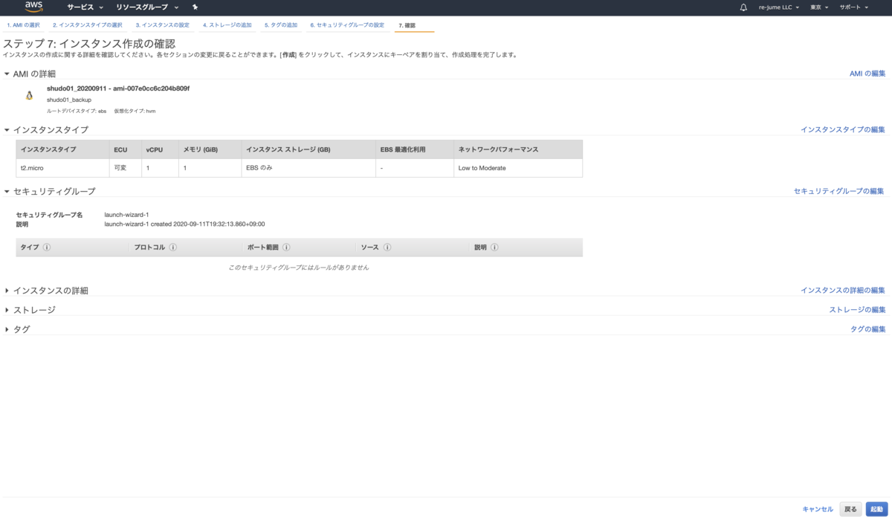Click the インスタンスタイプの編集 link
Screen dimensions: 892x524
point(843,129)
